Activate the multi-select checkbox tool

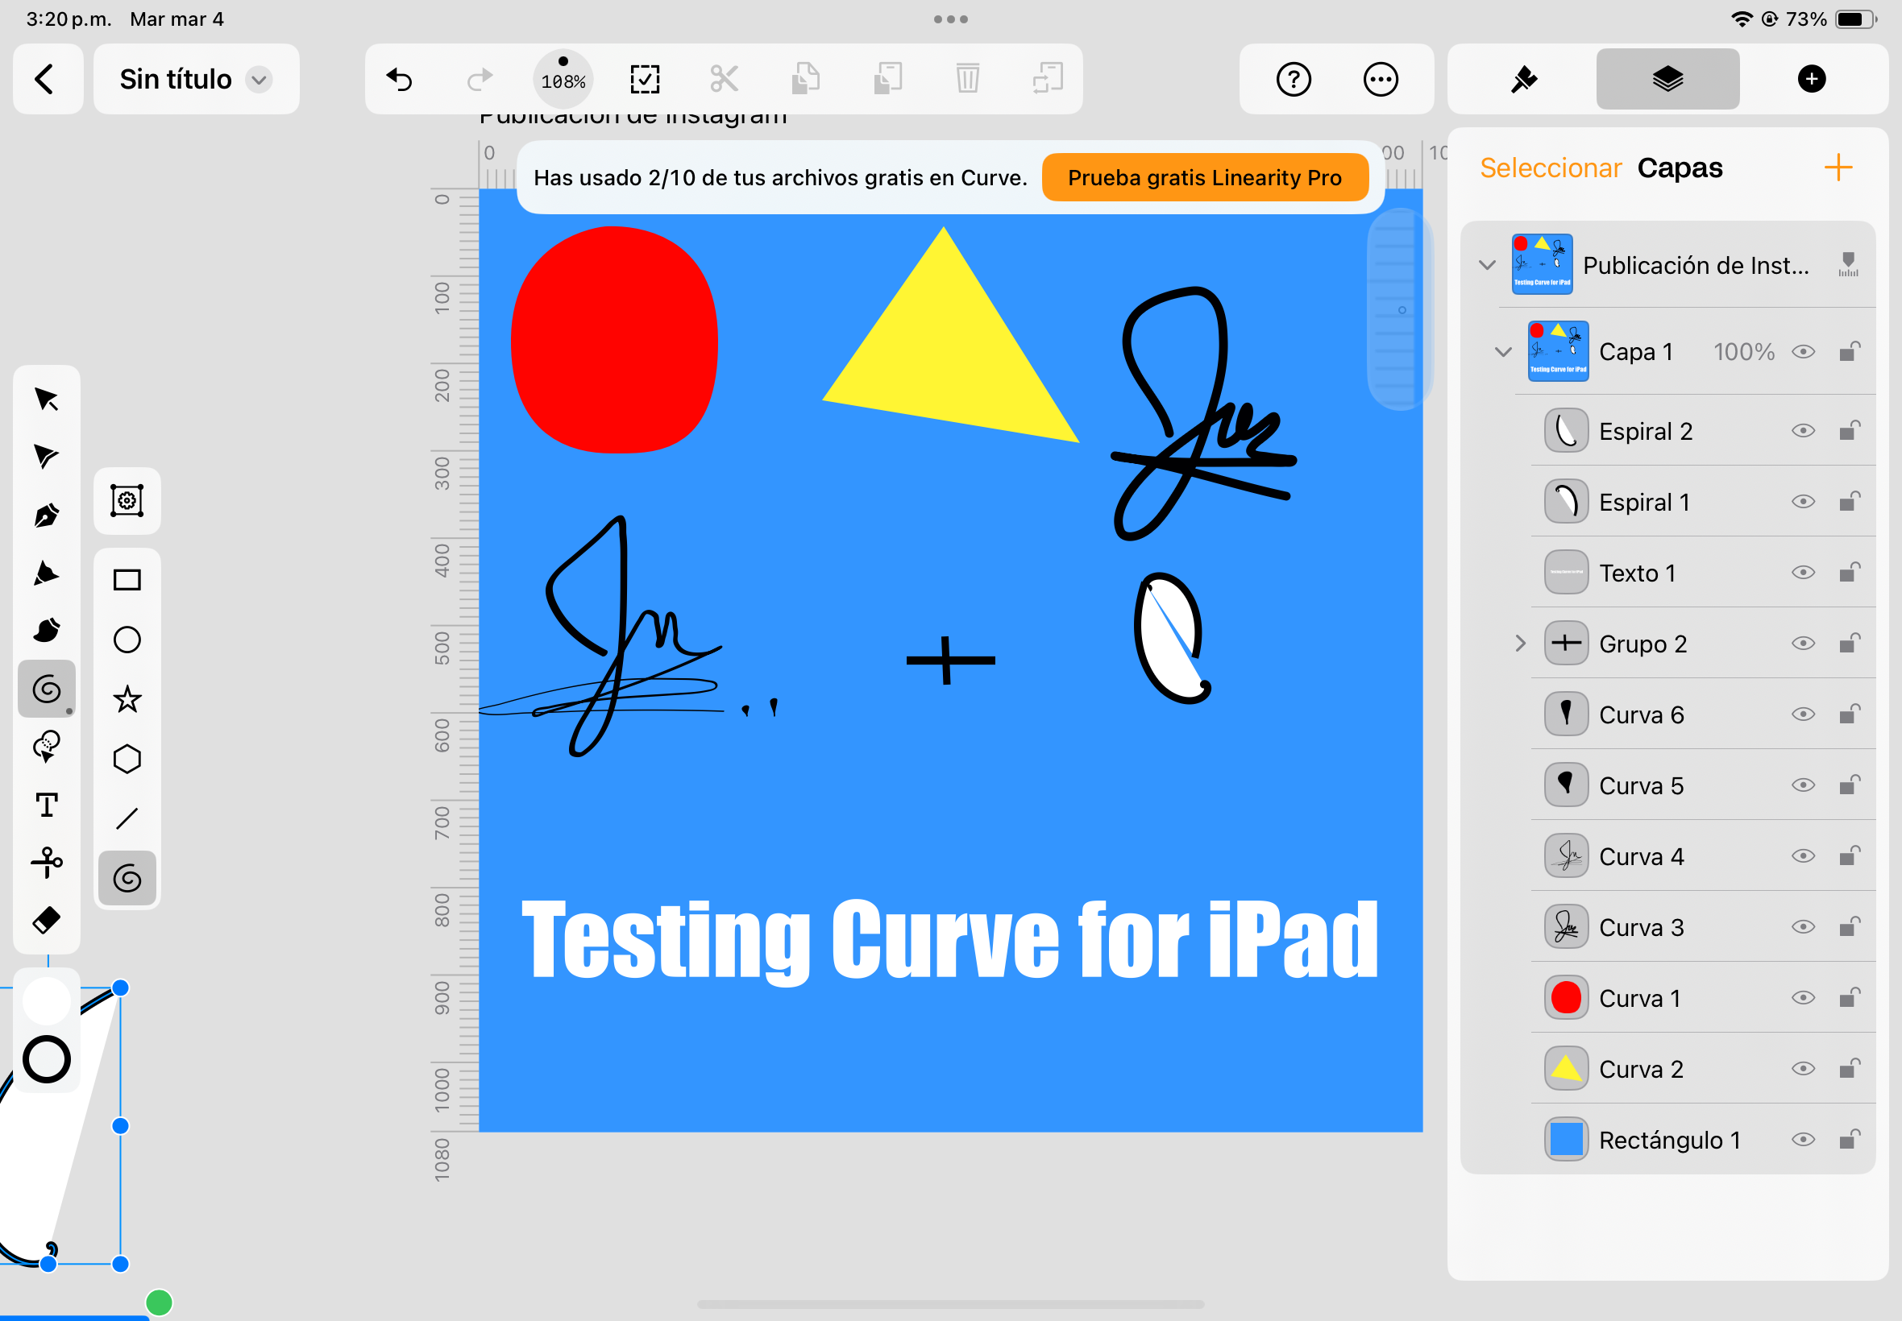click(644, 80)
